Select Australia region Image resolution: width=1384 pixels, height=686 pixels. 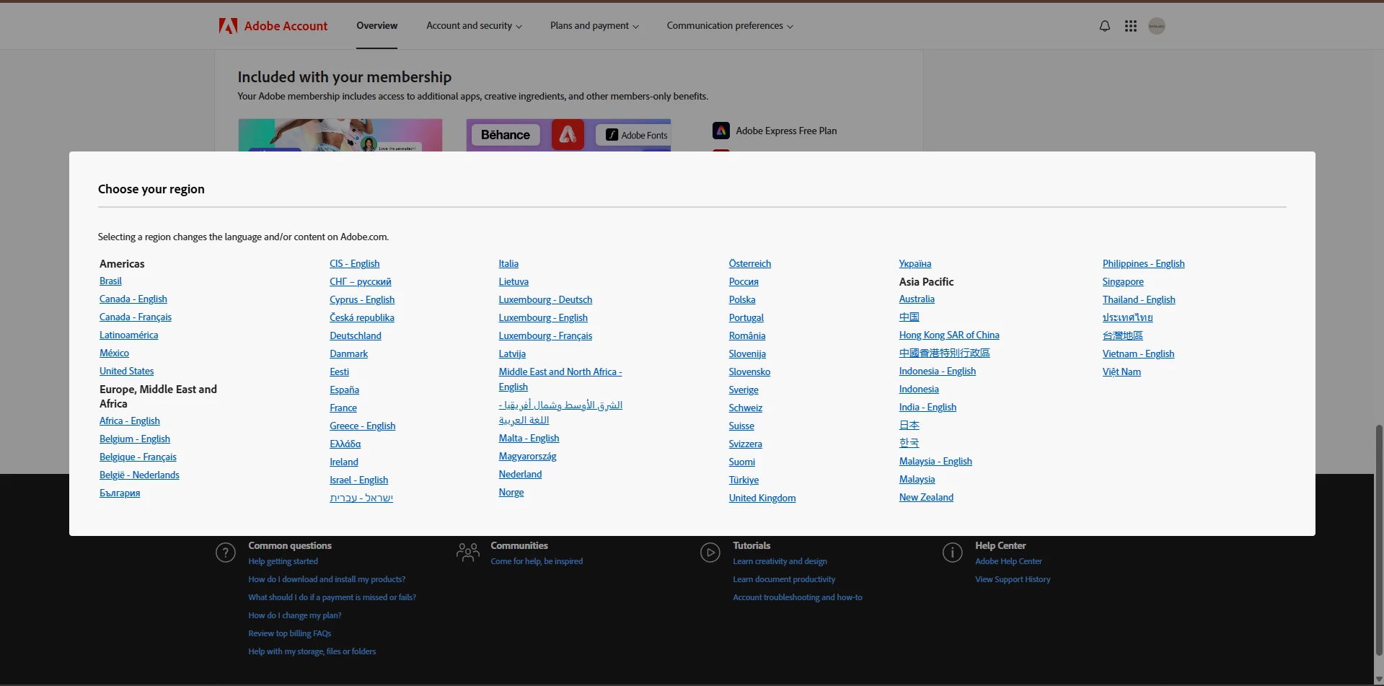tap(917, 299)
